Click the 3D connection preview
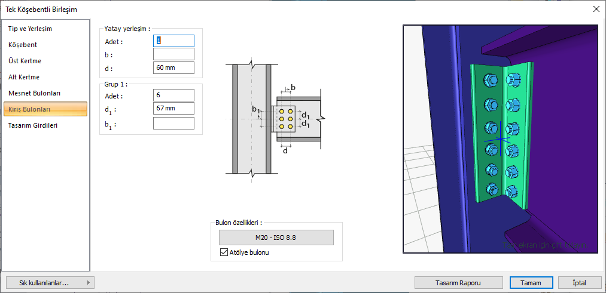 click(501, 139)
